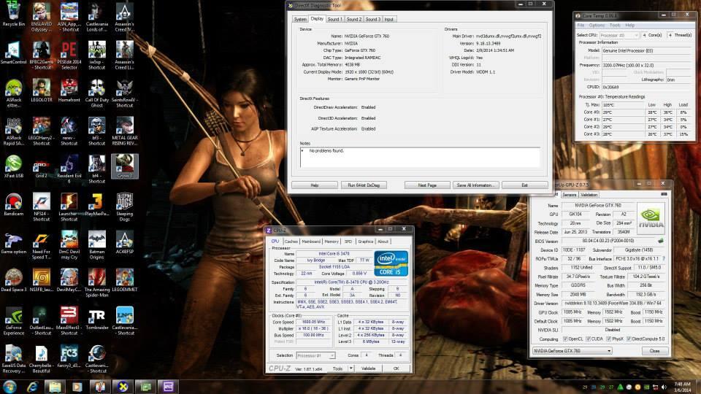
Task: Click Save All Information button in DxDiag
Action: [x=475, y=185]
